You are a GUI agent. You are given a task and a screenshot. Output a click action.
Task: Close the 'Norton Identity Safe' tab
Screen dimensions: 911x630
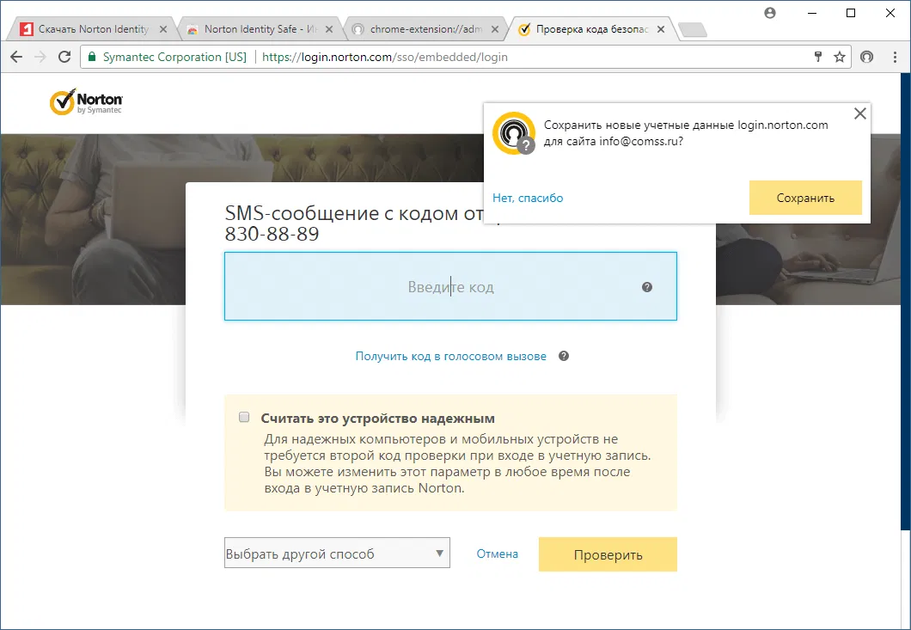click(329, 29)
